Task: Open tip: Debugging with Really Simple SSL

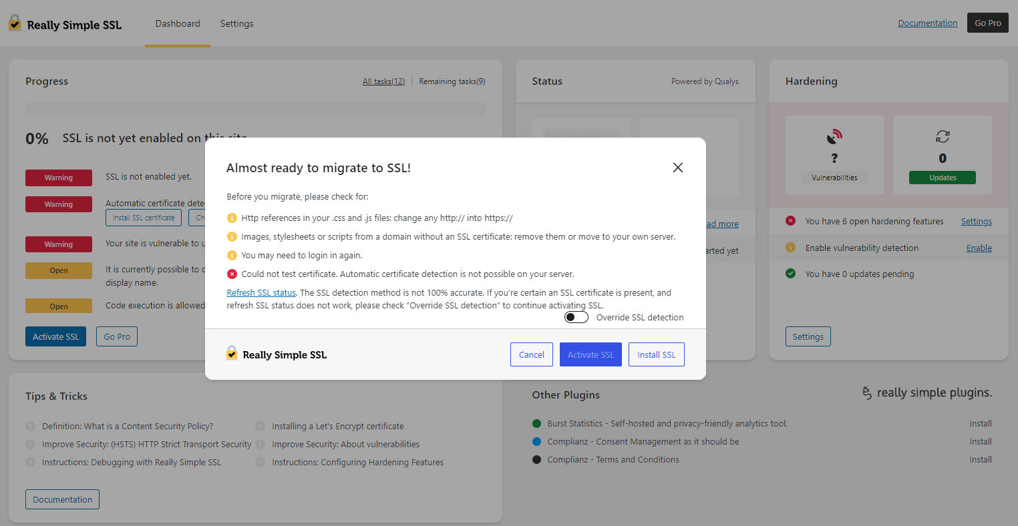Action: click(132, 462)
